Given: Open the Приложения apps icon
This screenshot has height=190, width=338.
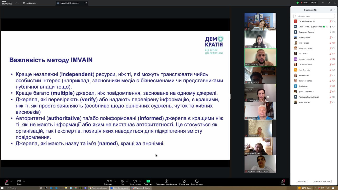Looking at the screenshot, I should (184, 182).
